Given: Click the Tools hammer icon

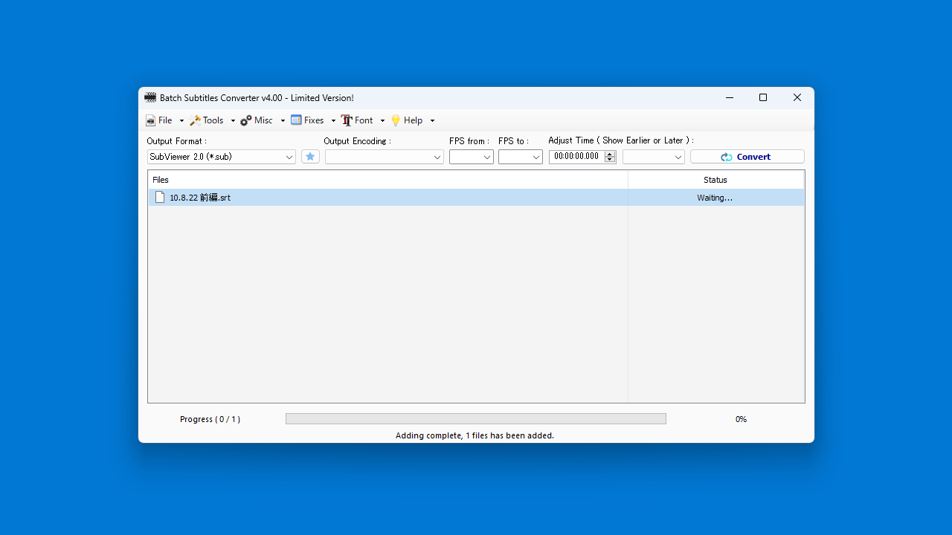Looking at the screenshot, I should pos(195,120).
